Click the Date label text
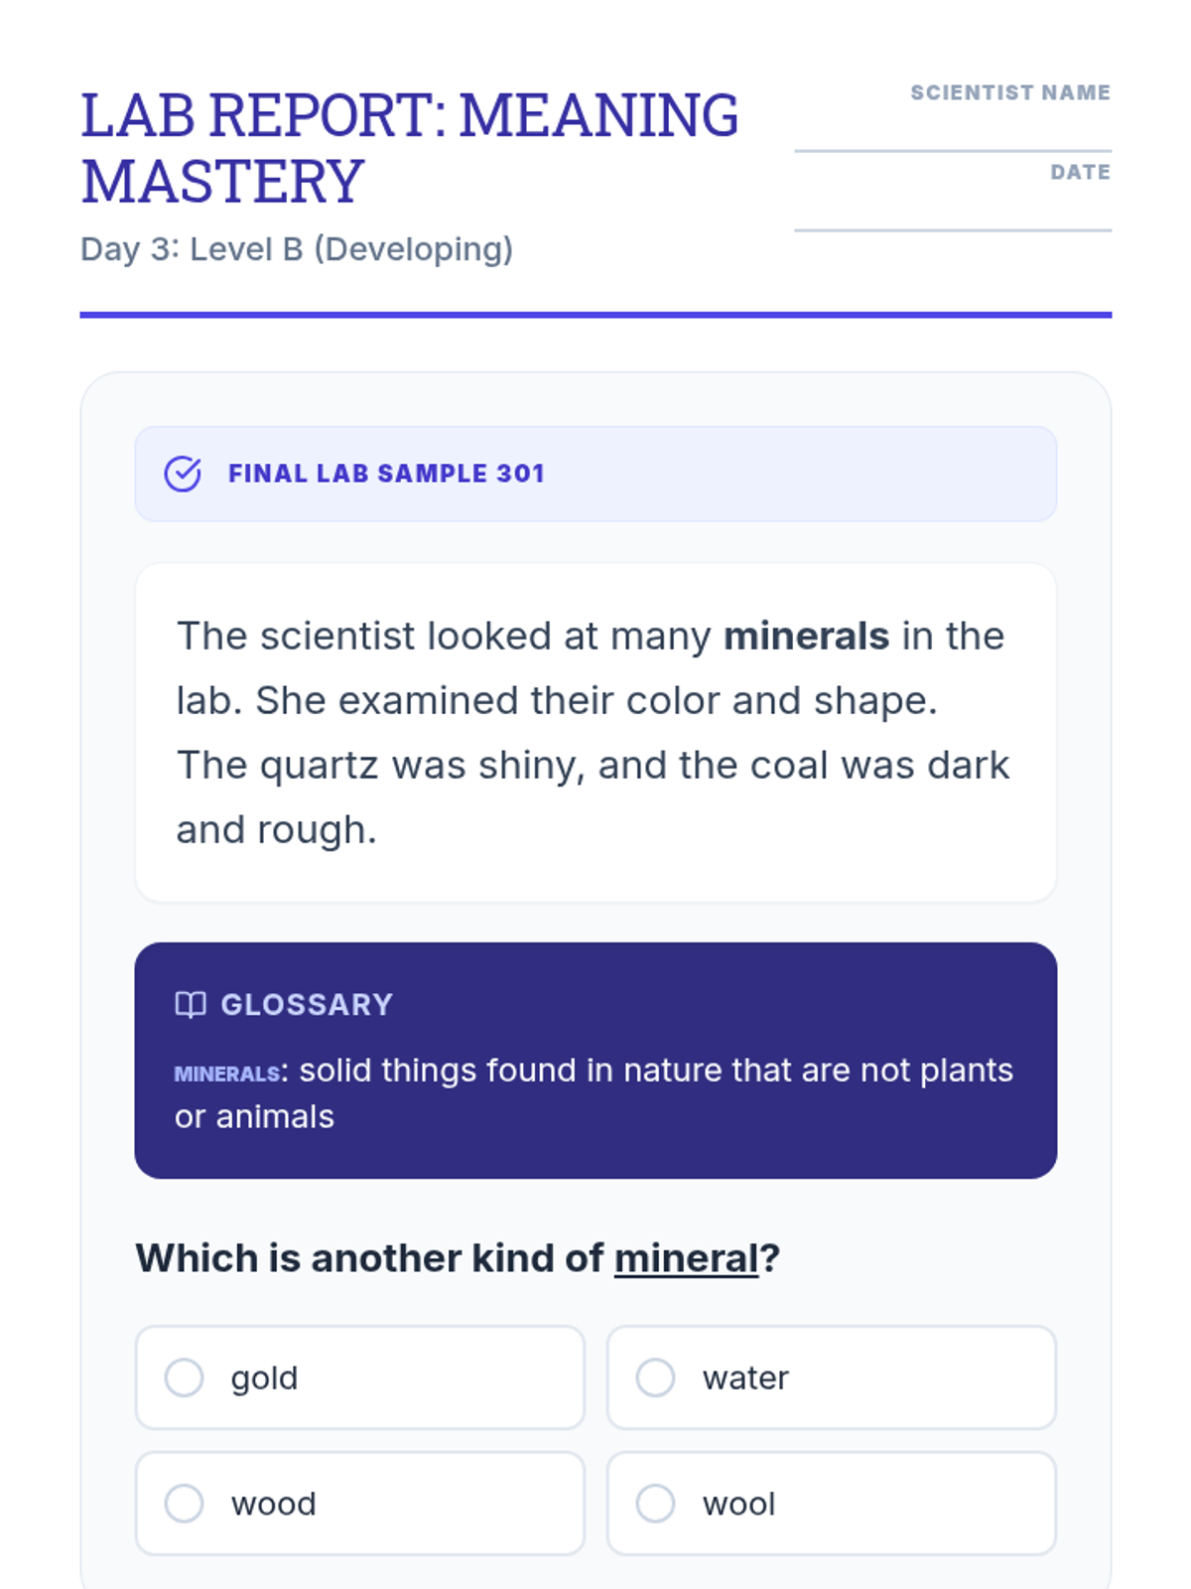This screenshot has width=1191, height=1589. coord(1080,172)
